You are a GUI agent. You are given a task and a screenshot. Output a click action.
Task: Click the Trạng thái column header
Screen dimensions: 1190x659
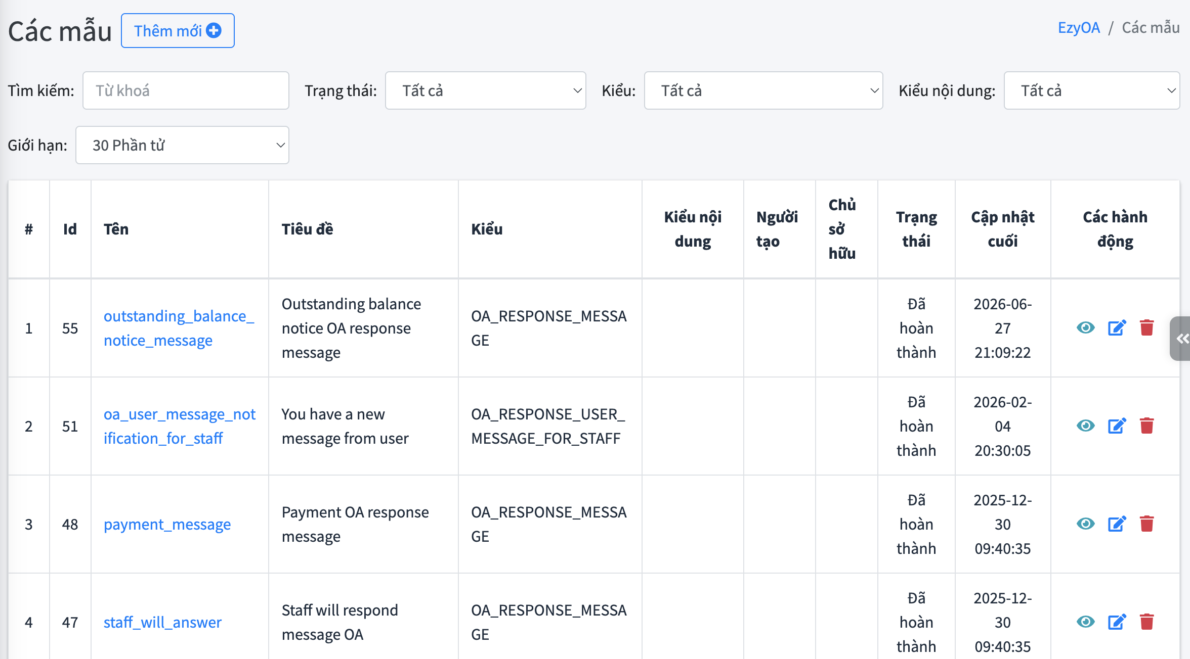tap(916, 229)
